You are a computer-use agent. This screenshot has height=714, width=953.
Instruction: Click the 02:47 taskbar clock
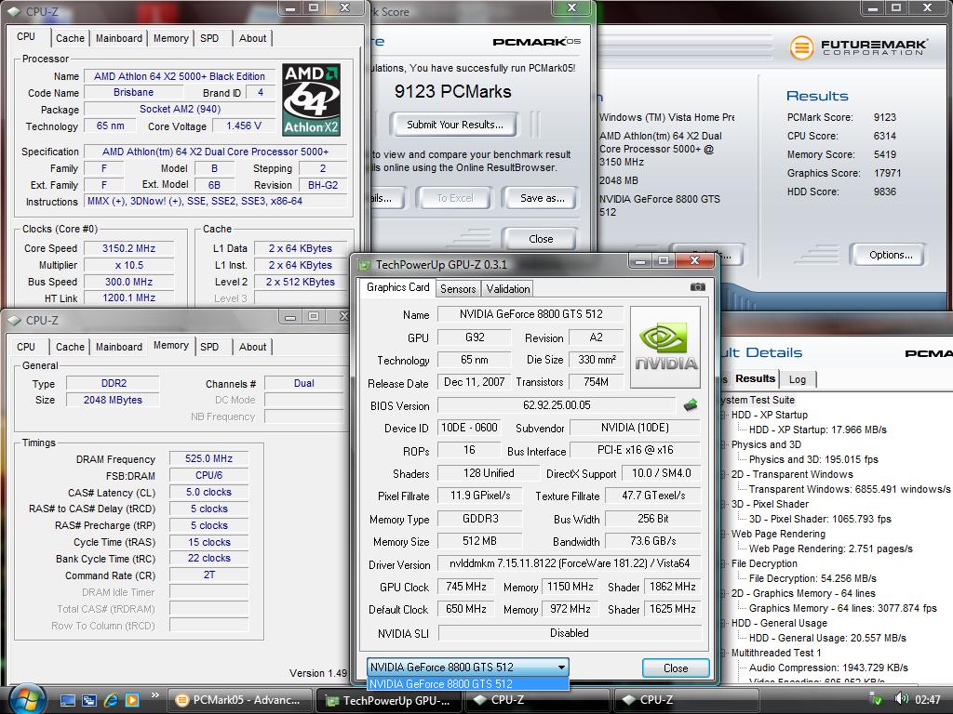coord(928,700)
